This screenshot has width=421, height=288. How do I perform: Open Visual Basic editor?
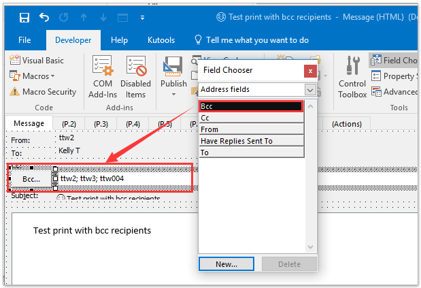(x=37, y=60)
